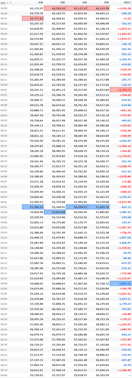Click highlighted high price 66,505.02
The width and height of the screenshot is (132, 378).
[55, 8]
